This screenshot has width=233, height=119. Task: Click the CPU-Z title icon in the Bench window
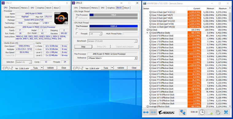click(73, 3)
